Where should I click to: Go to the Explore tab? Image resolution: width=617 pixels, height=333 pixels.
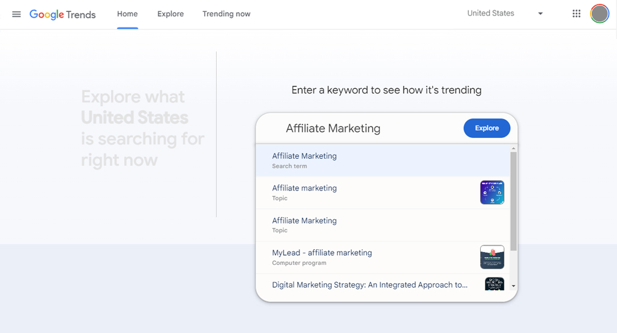pyautogui.click(x=170, y=14)
